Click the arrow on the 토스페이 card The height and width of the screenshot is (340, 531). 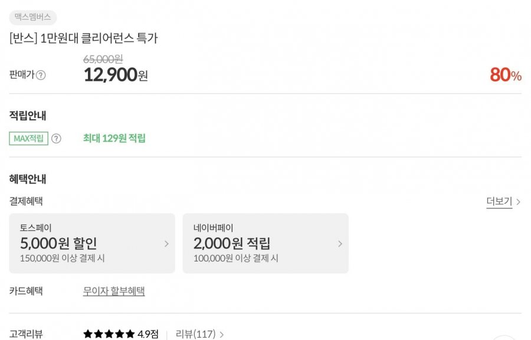click(x=166, y=243)
